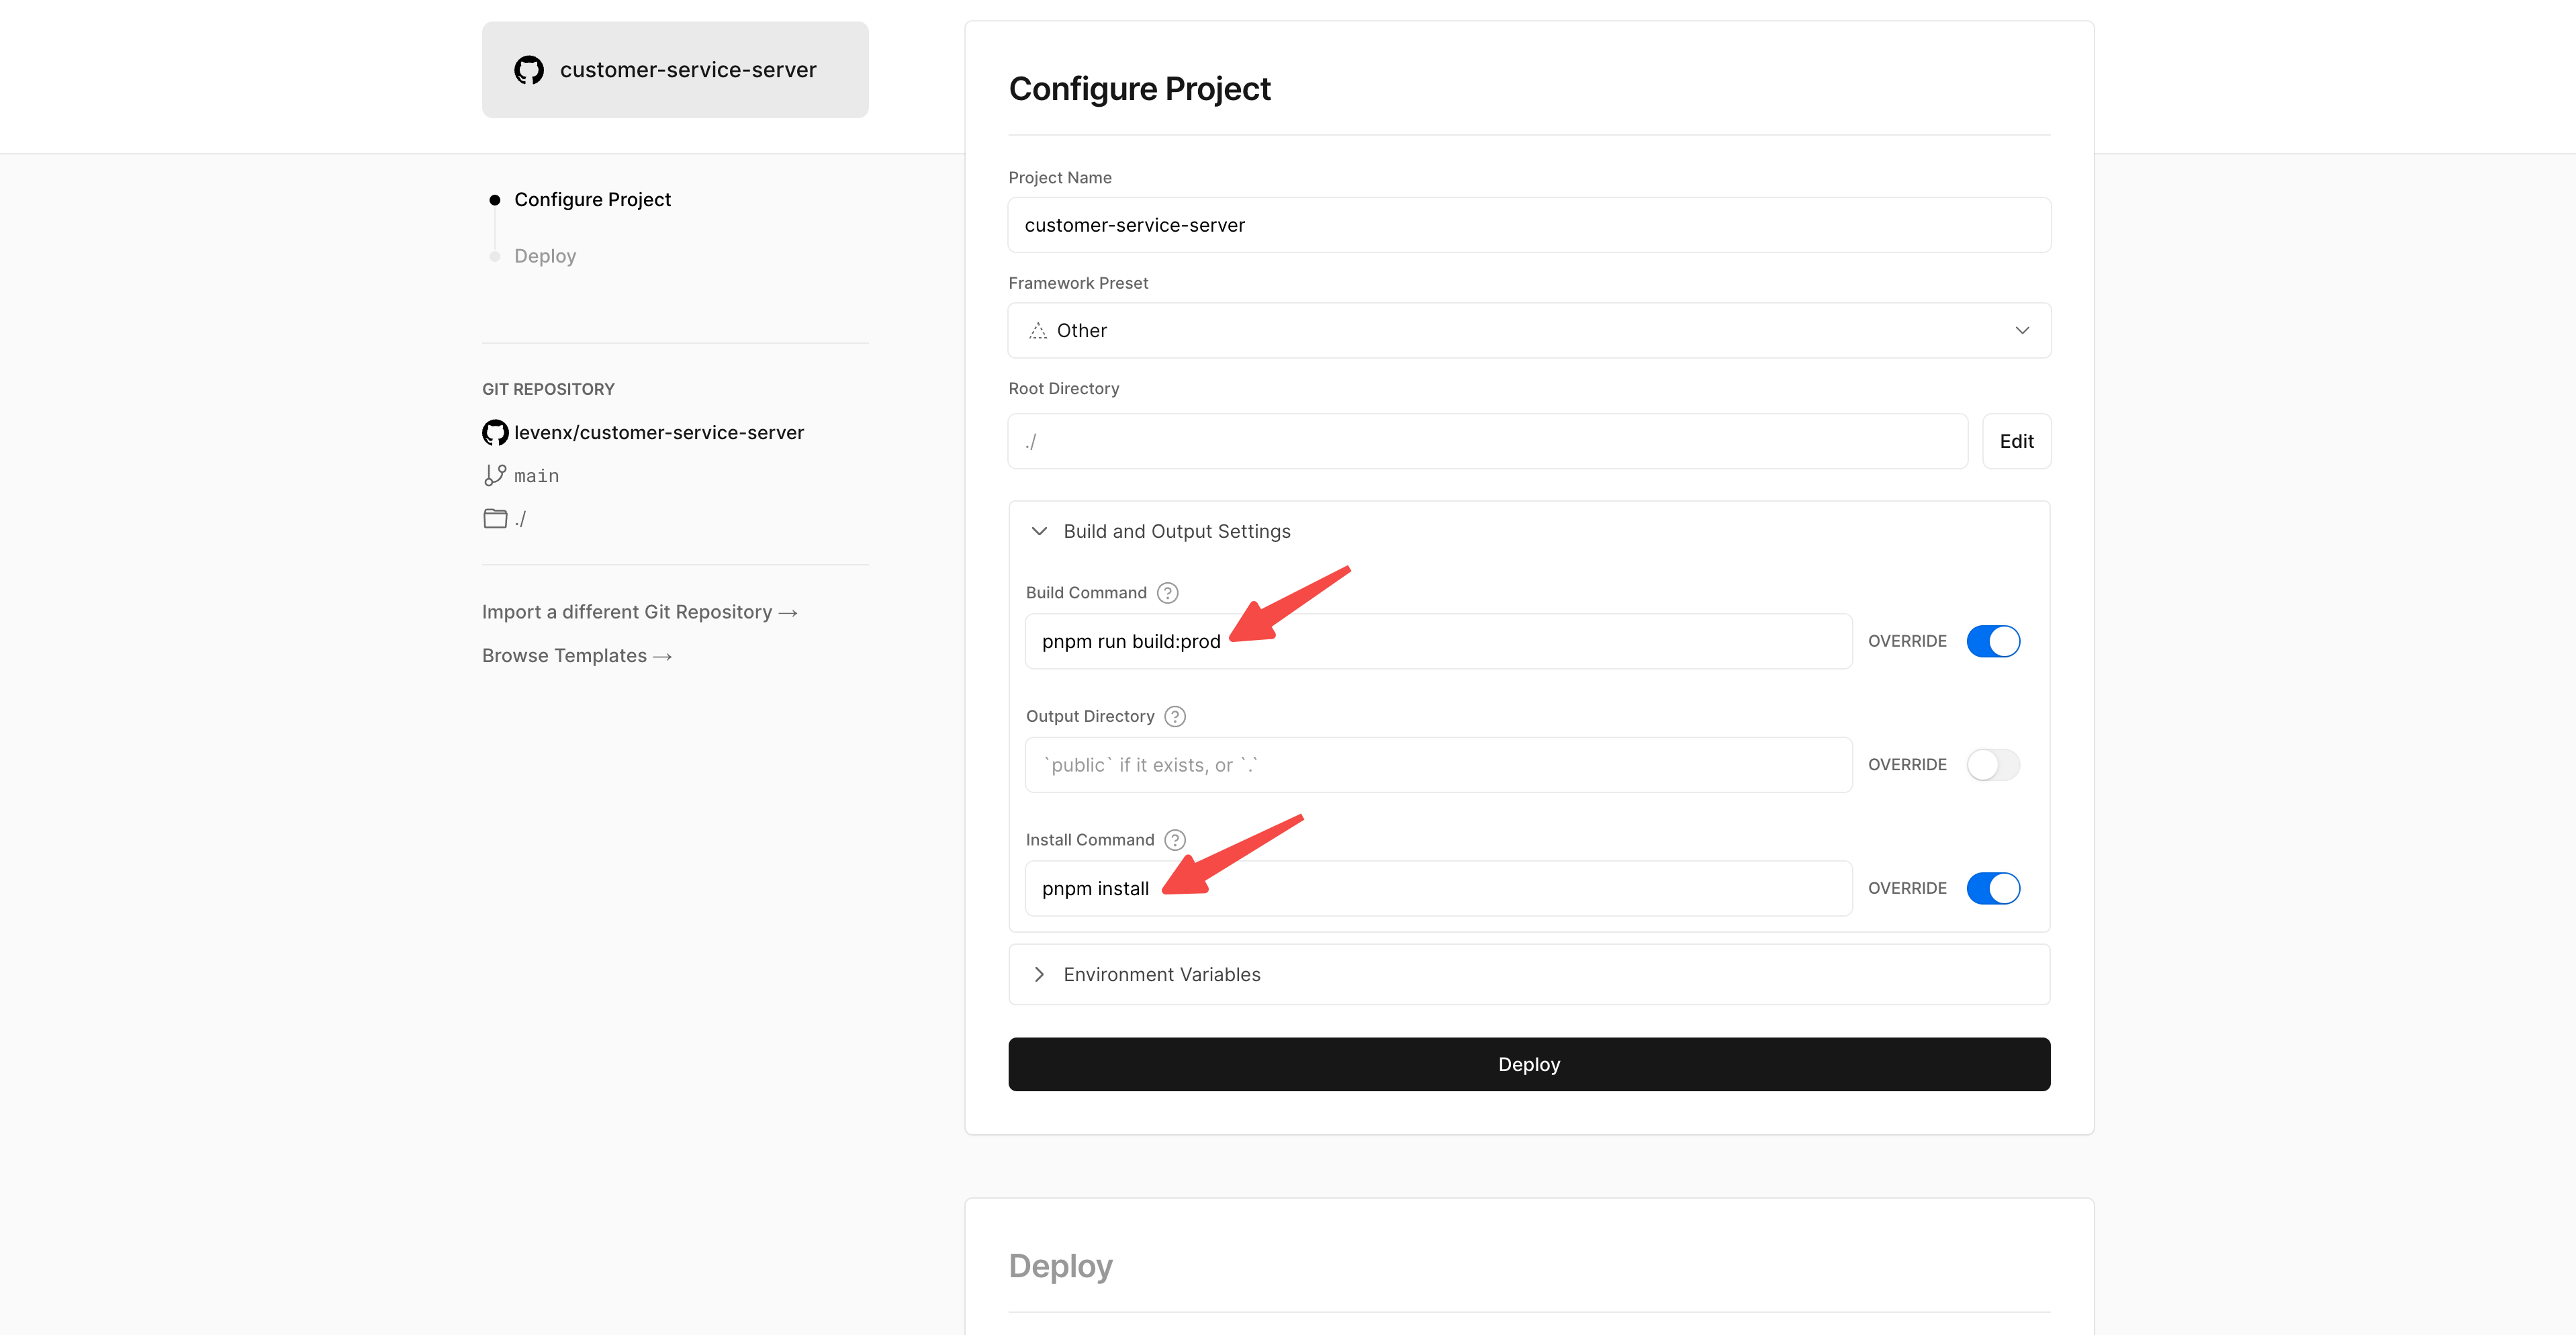
Task: Open the Framework Preset dropdown
Action: coord(1529,331)
